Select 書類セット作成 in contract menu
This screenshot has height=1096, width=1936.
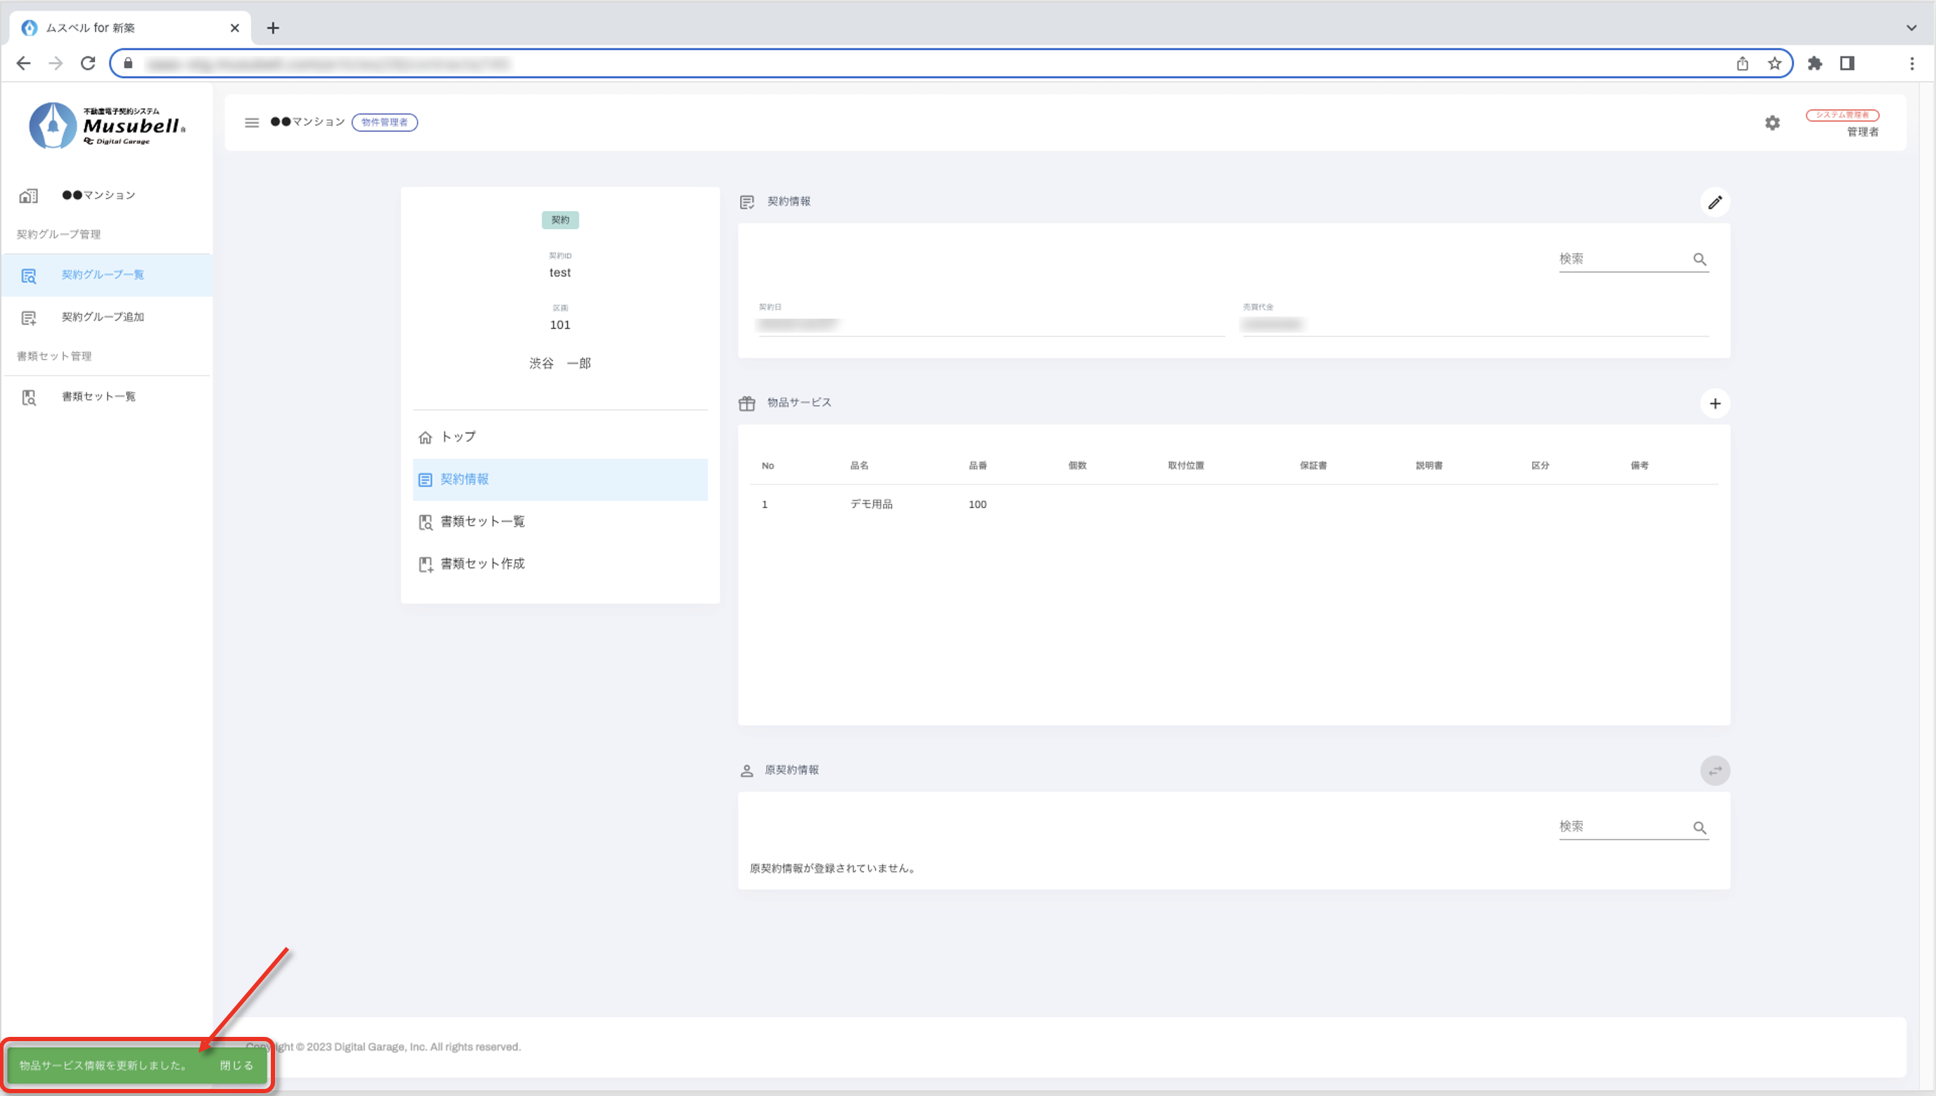point(482,563)
